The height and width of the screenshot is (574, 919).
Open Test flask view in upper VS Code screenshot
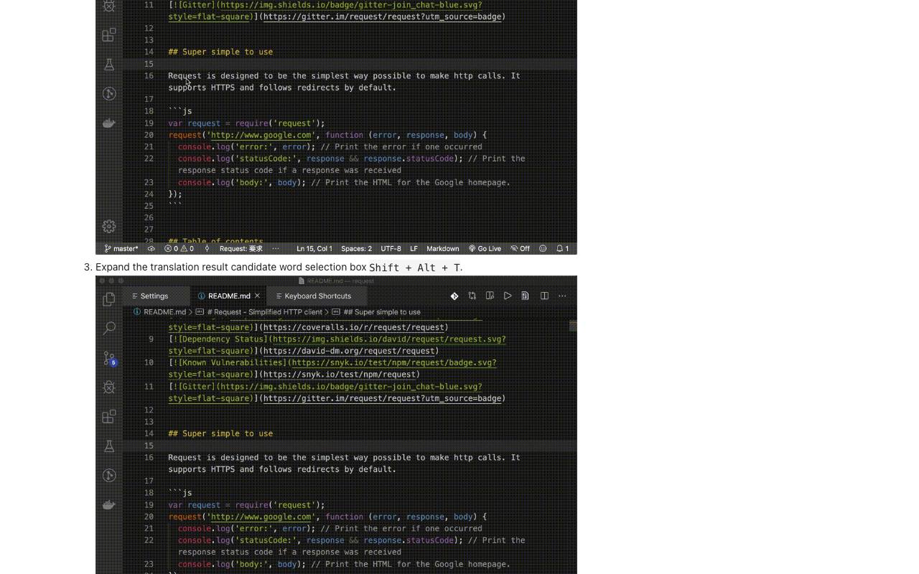(109, 65)
